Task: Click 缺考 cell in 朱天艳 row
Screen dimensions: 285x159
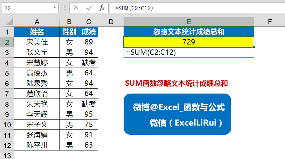Action: click(x=88, y=104)
